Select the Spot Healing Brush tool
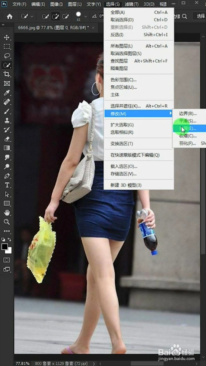The width and height of the screenshot is (206, 366). pos(7,102)
